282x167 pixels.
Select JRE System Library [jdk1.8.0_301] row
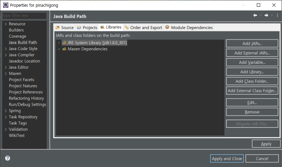(95, 43)
